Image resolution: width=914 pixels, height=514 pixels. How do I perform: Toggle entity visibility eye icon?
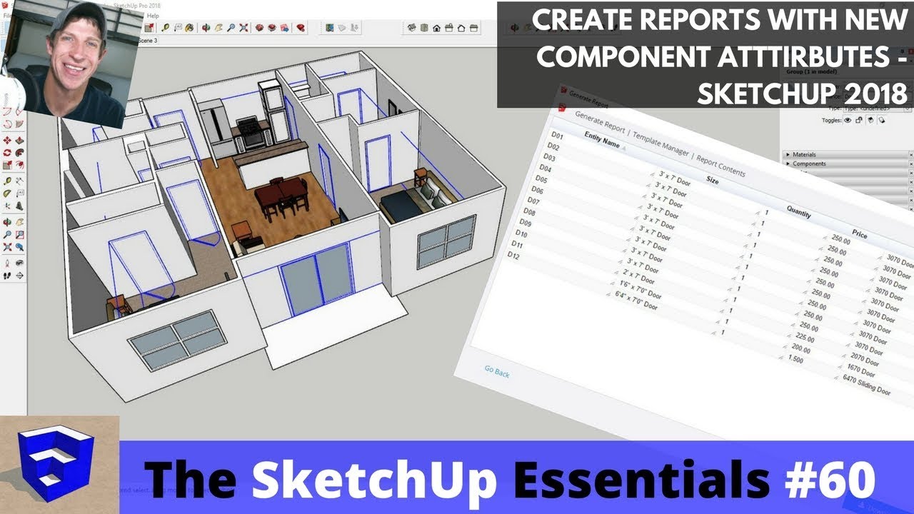click(x=848, y=120)
